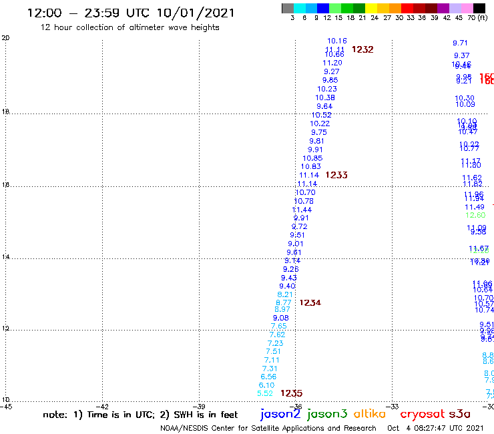Click the 9.37 value in right track

click(462, 55)
